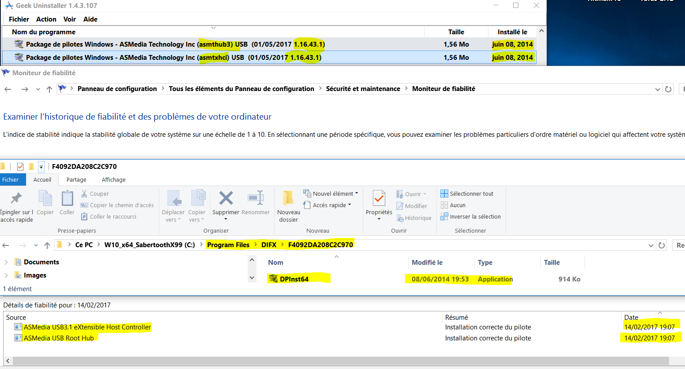Go up one level in Moniteur de fiabilité
The image size is (685, 369).
pos(49,89)
